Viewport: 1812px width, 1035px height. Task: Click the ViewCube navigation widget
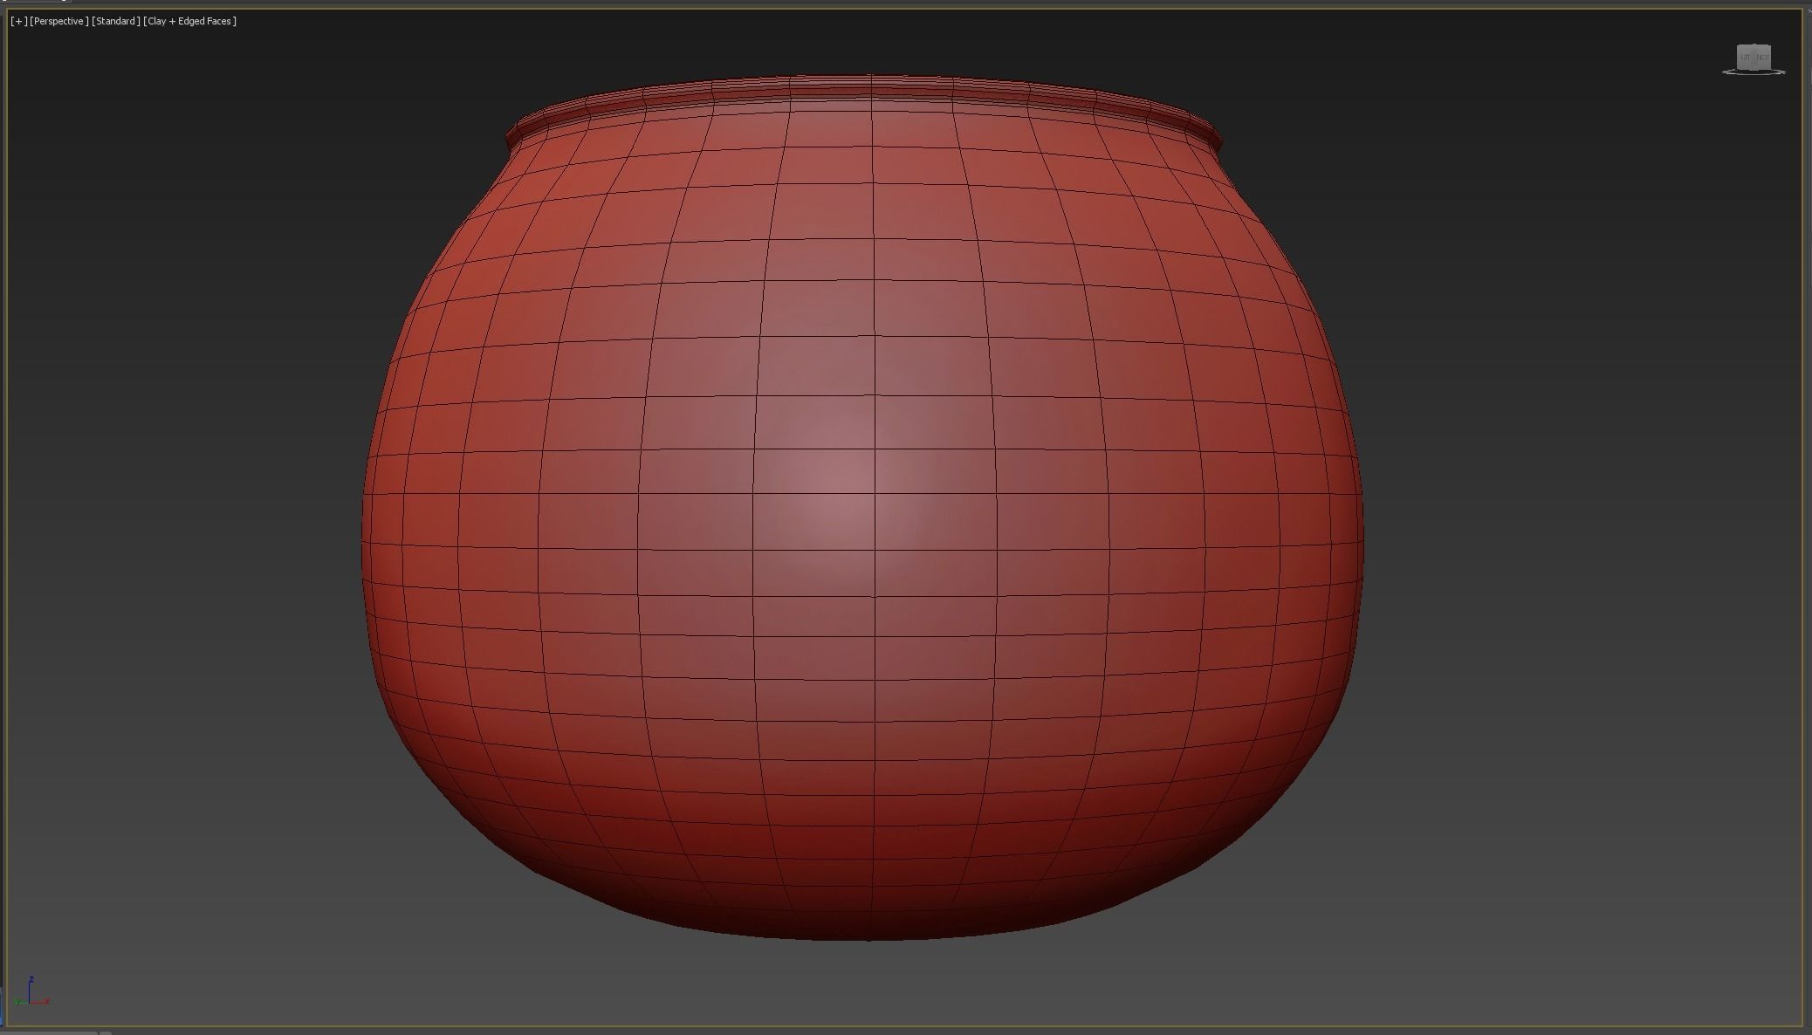[1754, 59]
